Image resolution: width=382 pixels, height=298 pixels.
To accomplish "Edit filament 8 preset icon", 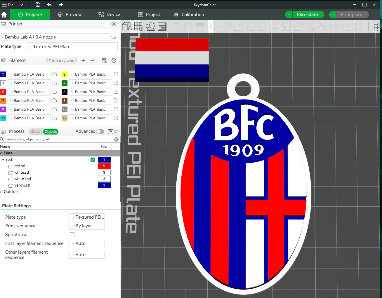I will point(116,100).
